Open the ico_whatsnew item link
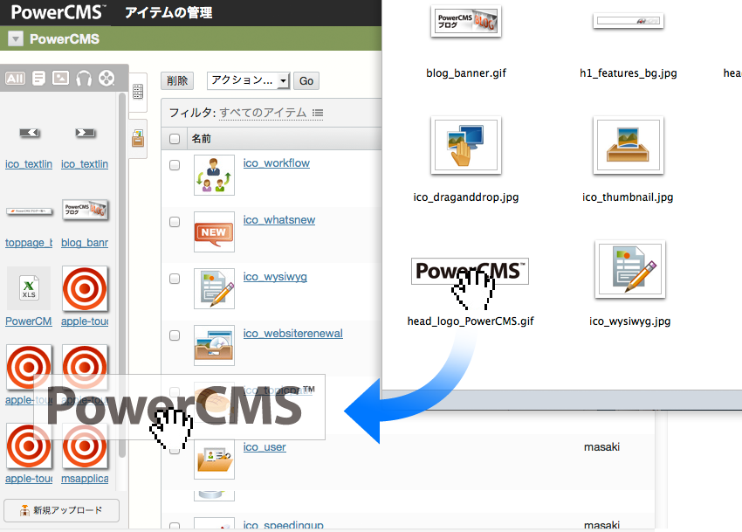742x532 pixels. (279, 220)
